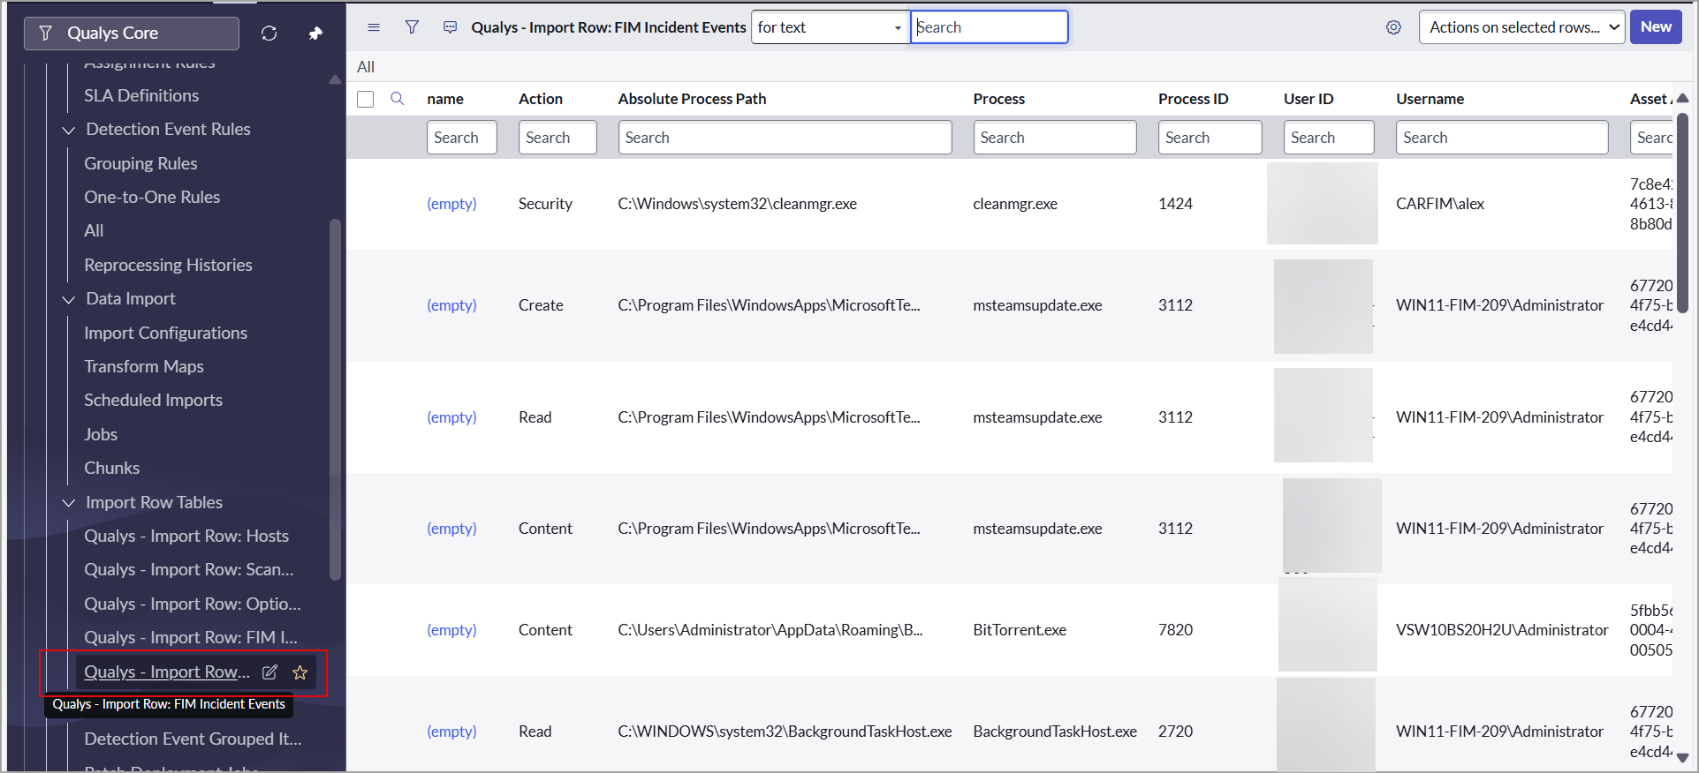Click the edit pencil icon beside Qualys - Import Row
The height and width of the screenshot is (773, 1699).
click(x=270, y=672)
